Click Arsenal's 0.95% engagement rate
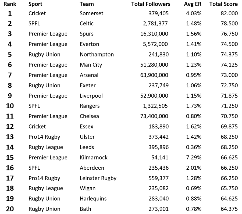 pyautogui.click(x=194, y=75)
